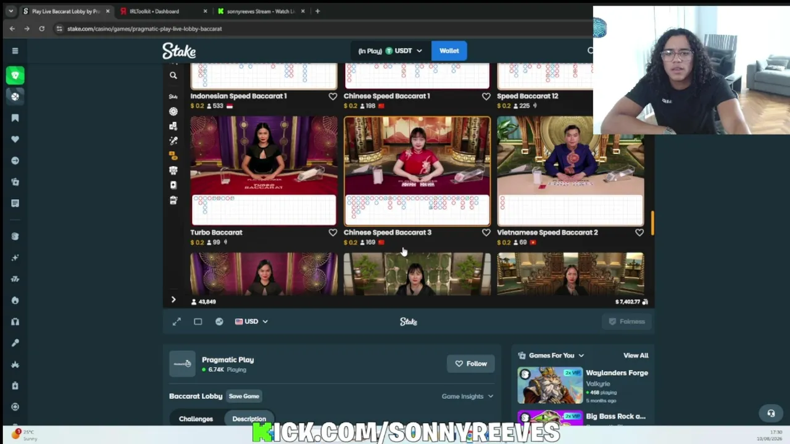790x444 pixels.
Task: Click the headset icon in left sidebar
Action: pos(15,321)
